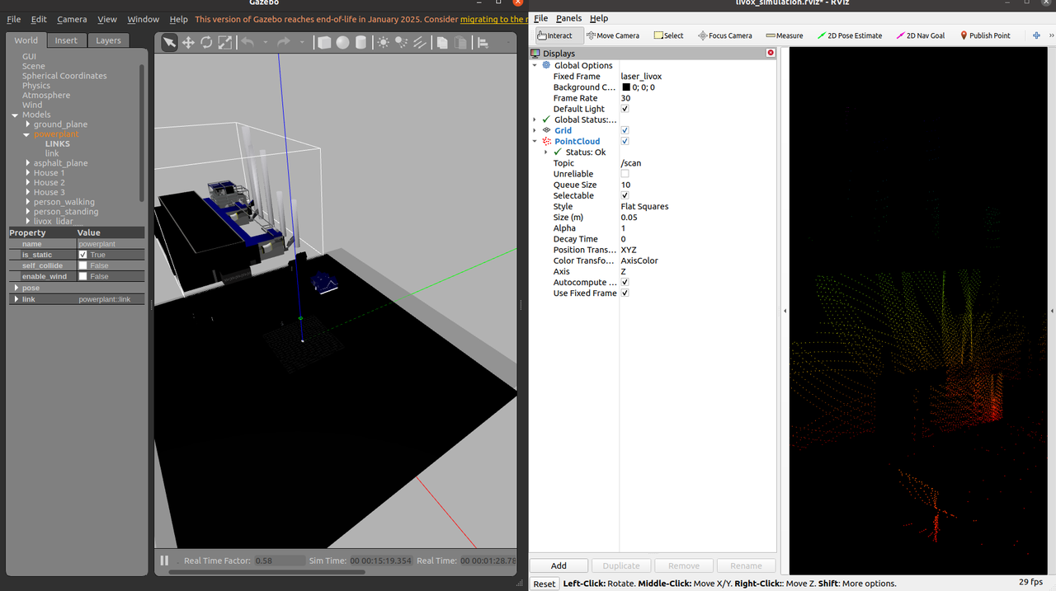Expand the Grid display tree node
Viewport: 1056px width, 591px height.
click(x=535, y=130)
